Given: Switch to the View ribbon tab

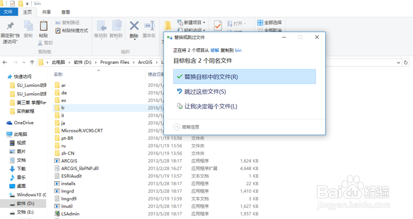Looking at the screenshot, I should [66, 12].
